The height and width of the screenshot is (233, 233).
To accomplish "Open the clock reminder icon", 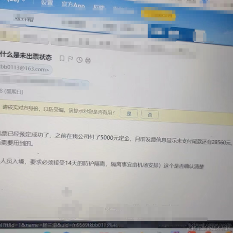I will pos(79,60).
